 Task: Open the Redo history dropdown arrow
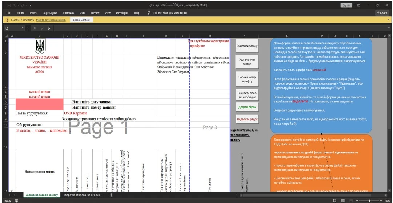[25, 5]
